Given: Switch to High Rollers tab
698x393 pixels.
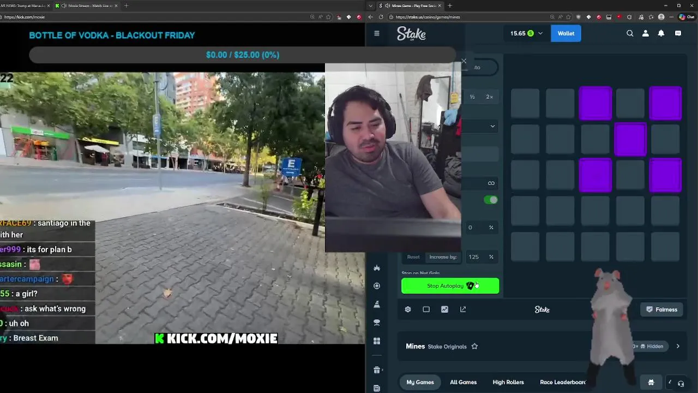Looking at the screenshot, I should click(x=508, y=382).
